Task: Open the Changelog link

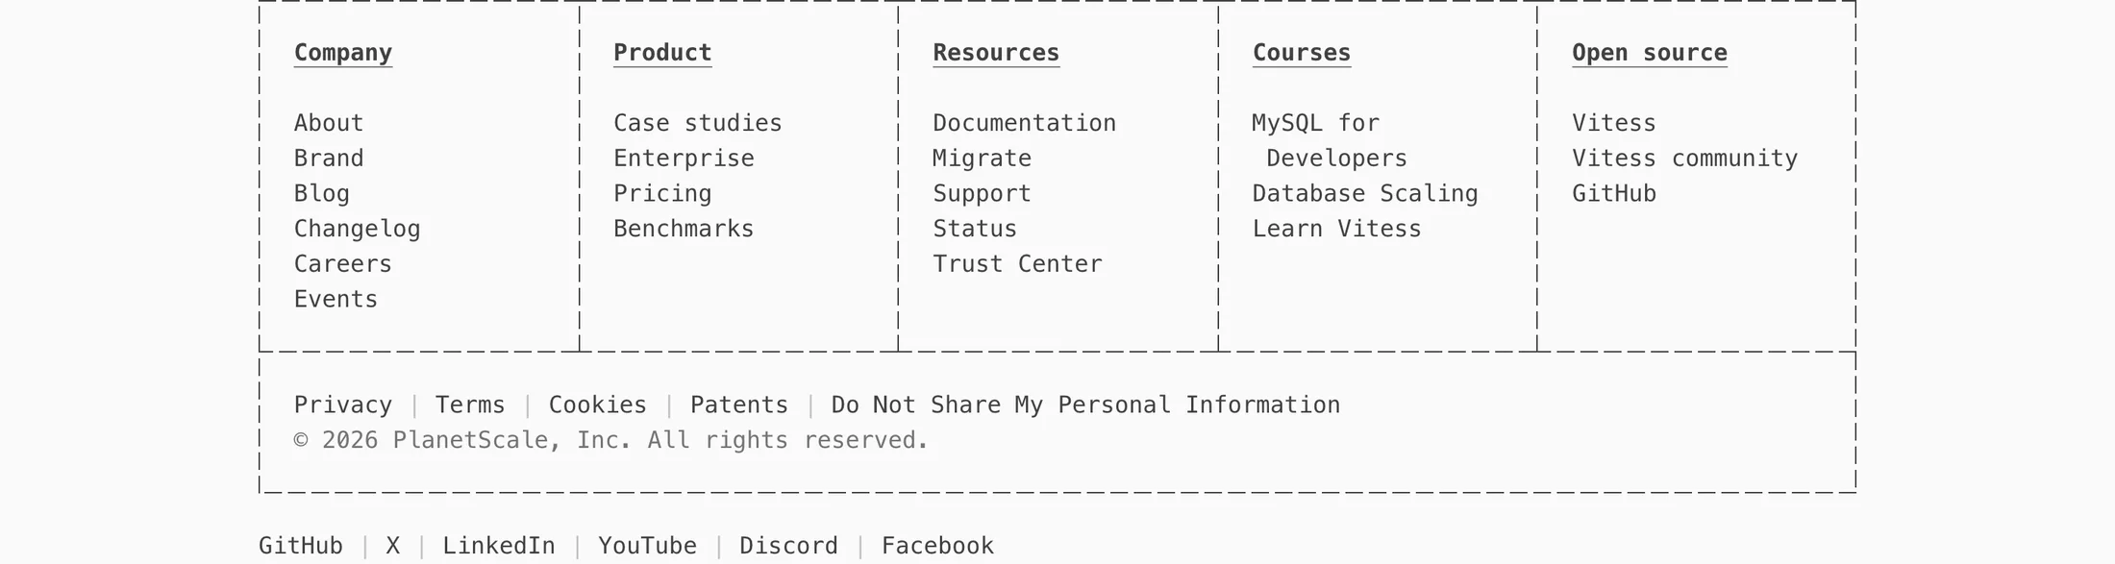Action: pyautogui.click(x=357, y=229)
